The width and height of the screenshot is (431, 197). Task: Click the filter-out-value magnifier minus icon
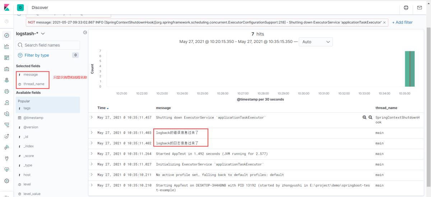[370, 117]
